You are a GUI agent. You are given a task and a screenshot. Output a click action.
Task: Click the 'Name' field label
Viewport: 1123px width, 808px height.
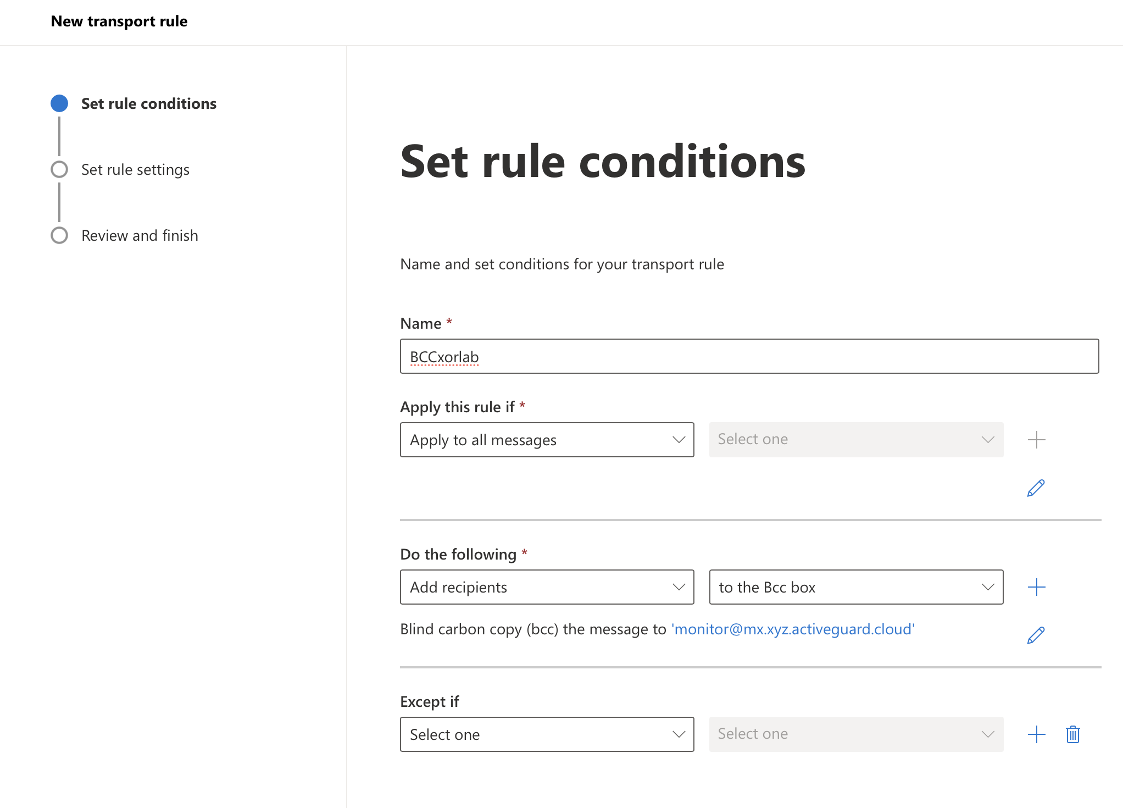421,323
